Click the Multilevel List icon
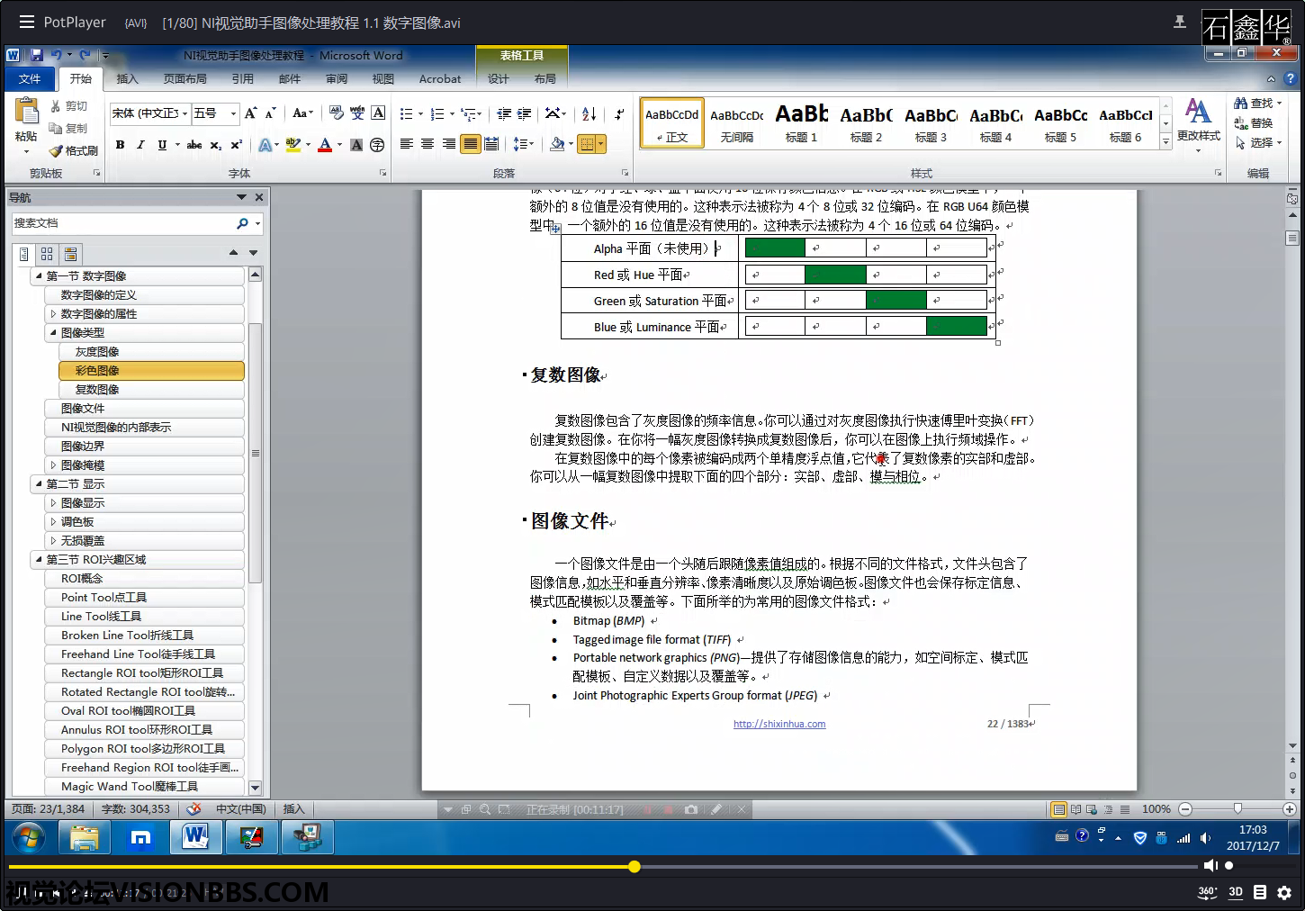The width and height of the screenshot is (1305, 911). click(468, 113)
